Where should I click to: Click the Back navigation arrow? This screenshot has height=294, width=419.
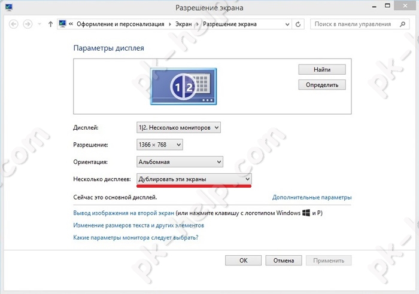pyautogui.click(x=13, y=24)
